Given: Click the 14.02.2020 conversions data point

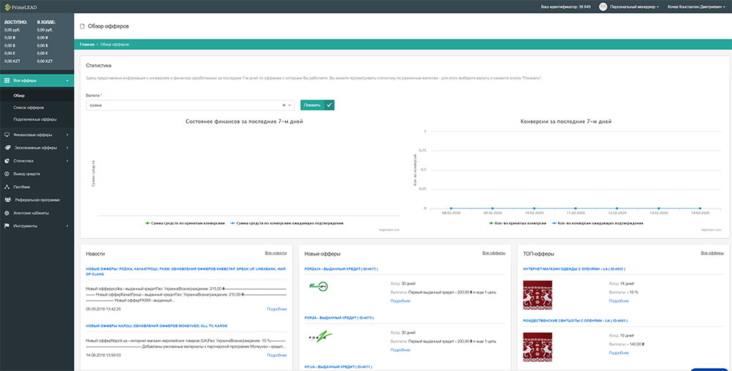Looking at the screenshot, I should click(x=700, y=208).
